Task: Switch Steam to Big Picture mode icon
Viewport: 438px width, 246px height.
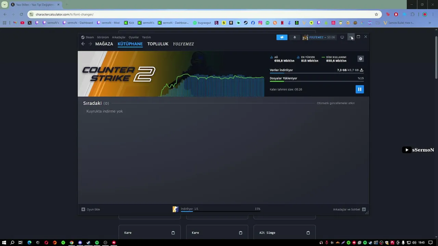Action: (x=342, y=37)
